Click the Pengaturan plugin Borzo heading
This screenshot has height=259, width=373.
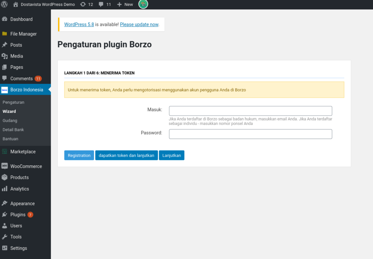[105, 44]
